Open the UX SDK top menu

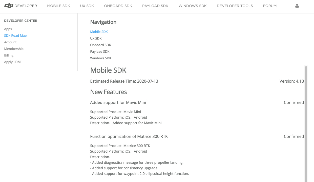[x=87, y=6]
